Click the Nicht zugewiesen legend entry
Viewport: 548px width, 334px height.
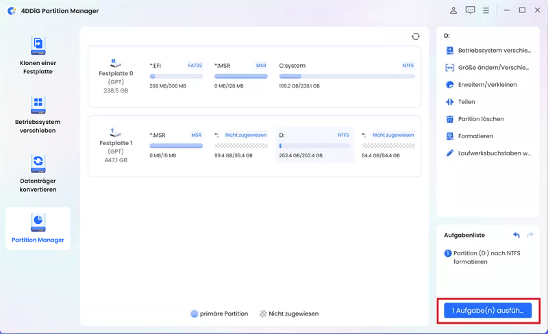289,313
